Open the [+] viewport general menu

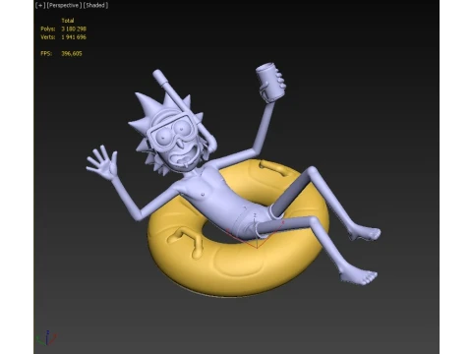click(40, 5)
